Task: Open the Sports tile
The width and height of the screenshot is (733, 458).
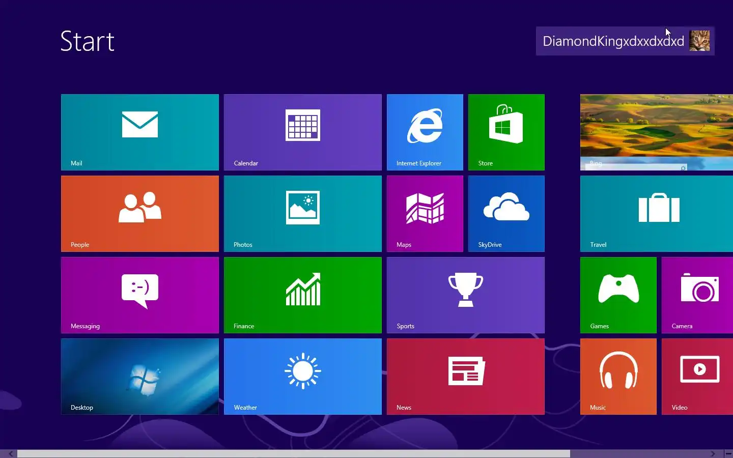Action: pos(466,295)
